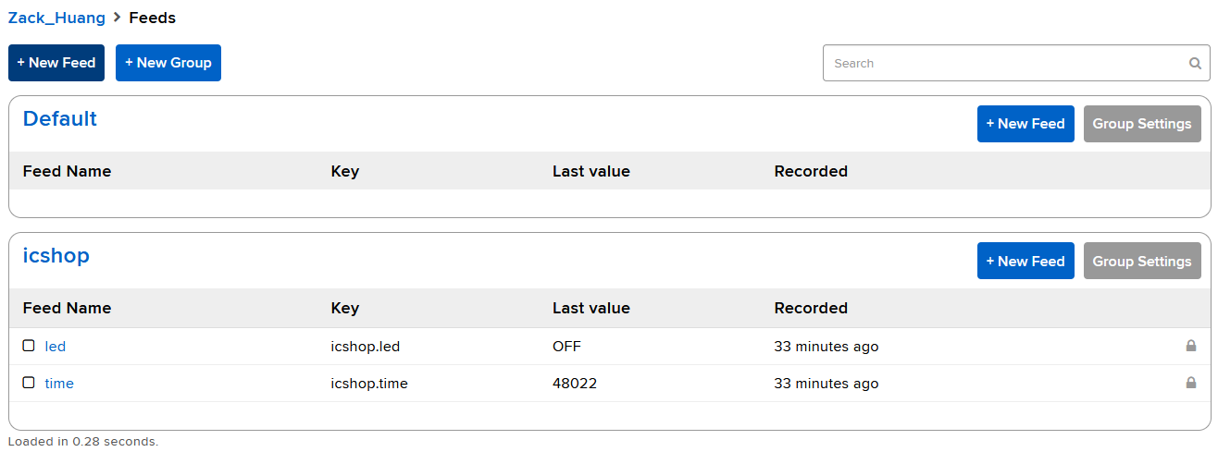Viewport: 1218px width, 452px height.
Task: Click the lock icon on time row
Action: [1191, 383]
